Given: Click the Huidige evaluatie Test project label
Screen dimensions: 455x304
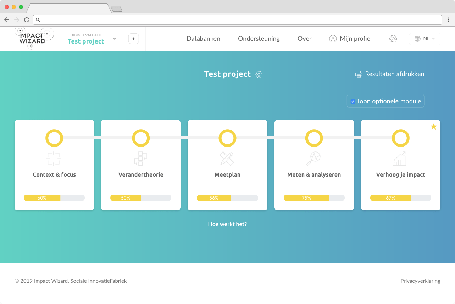Looking at the screenshot, I should pyautogui.click(x=86, y=39).
